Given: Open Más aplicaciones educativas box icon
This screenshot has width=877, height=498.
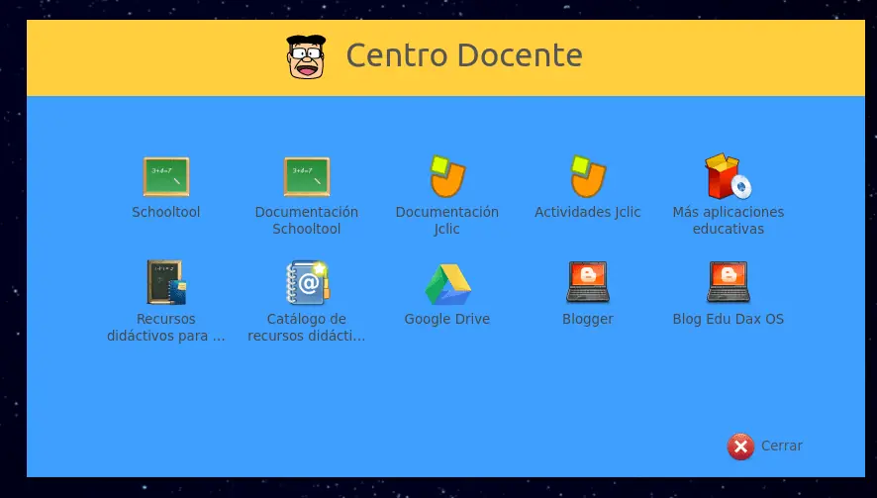Looking at the screenshot, I should tap(729, 176).
